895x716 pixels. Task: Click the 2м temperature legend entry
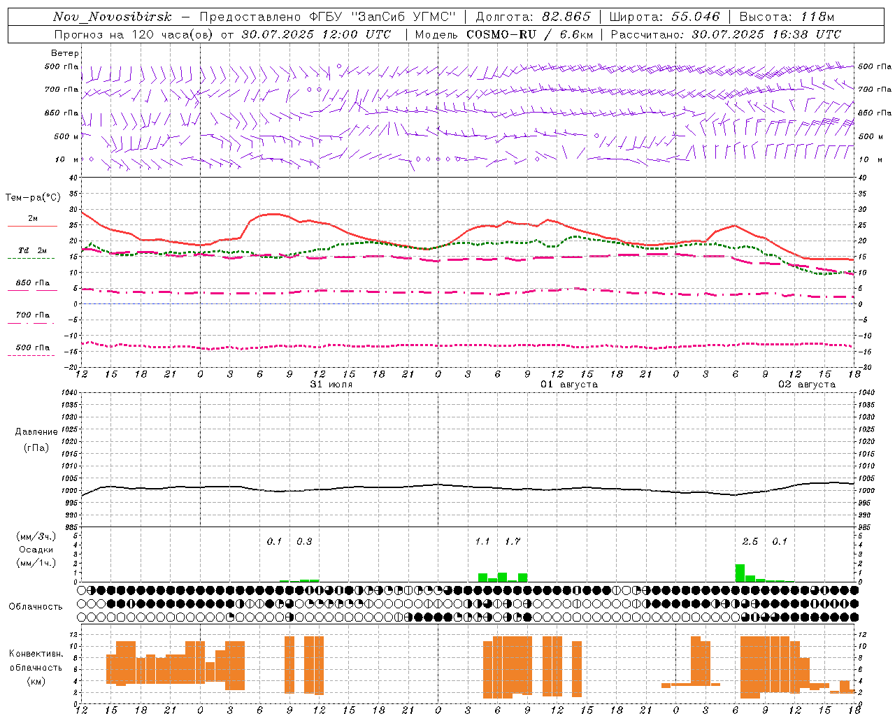[x=33, y=219]
